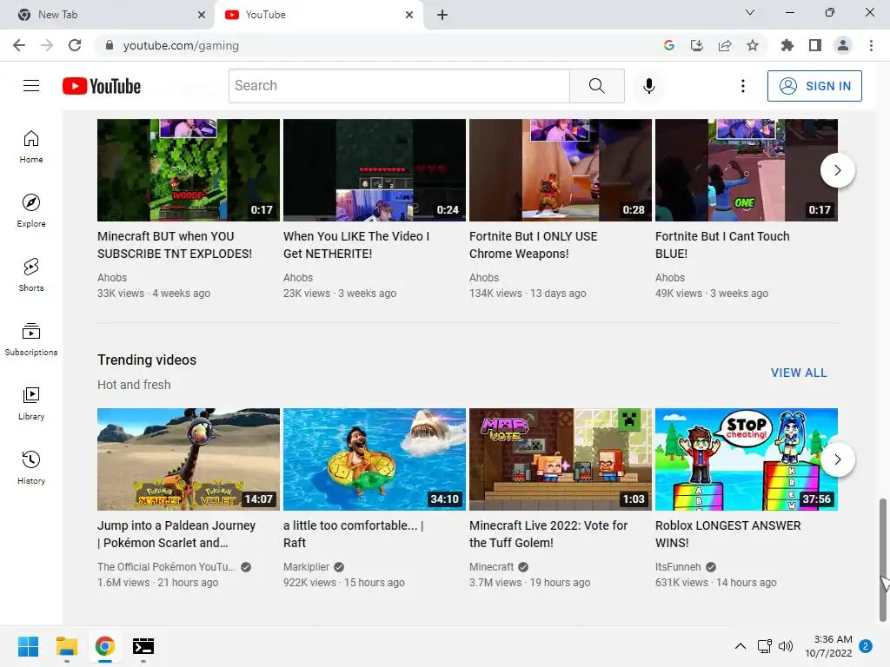Viewport: 890px width, 667px height.
Task: Open Windows Start menu
Action: 29,646
